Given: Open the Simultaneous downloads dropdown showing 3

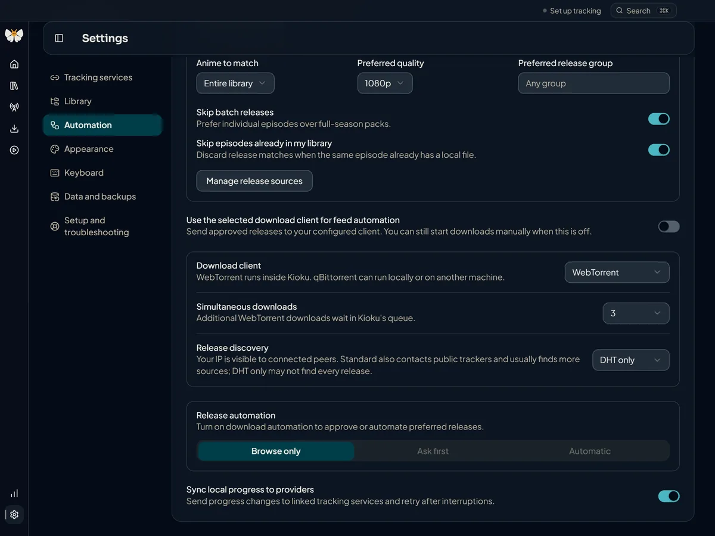Looking at the screenshot, I should pyautogui.click(x=636, y=313).
